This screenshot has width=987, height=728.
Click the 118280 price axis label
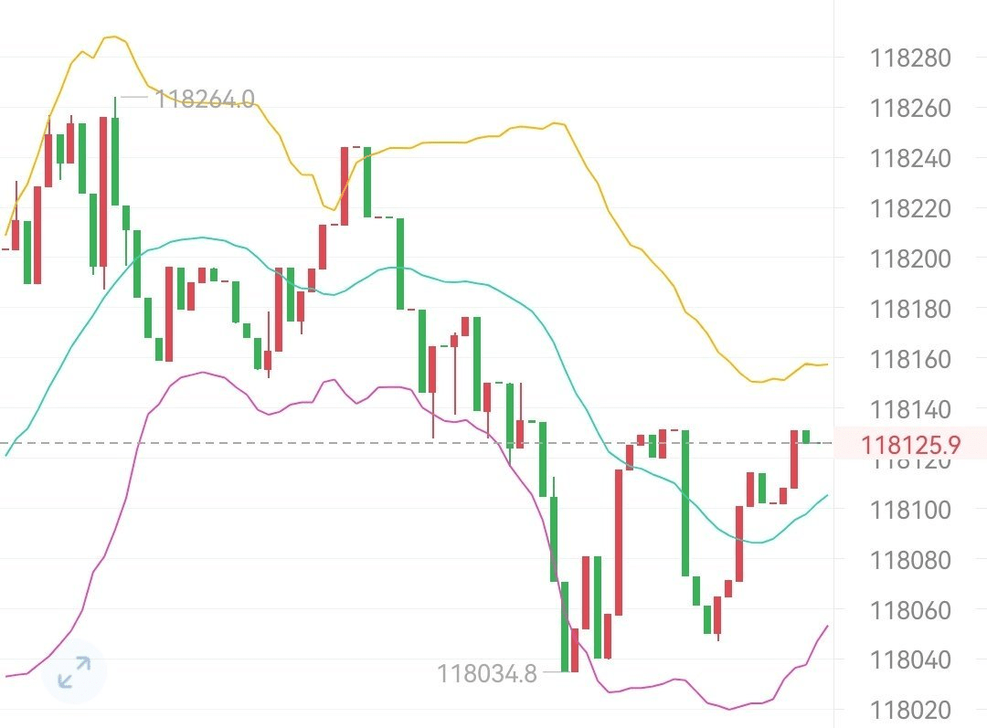click(910, 58)
